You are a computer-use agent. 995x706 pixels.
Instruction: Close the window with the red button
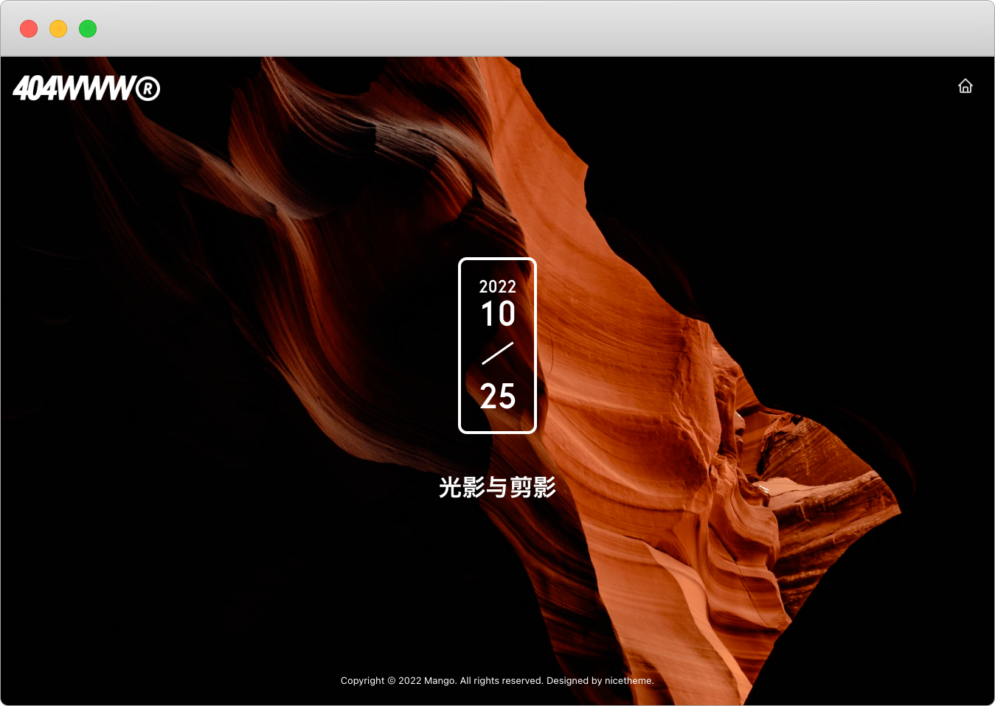coord(29,29)
